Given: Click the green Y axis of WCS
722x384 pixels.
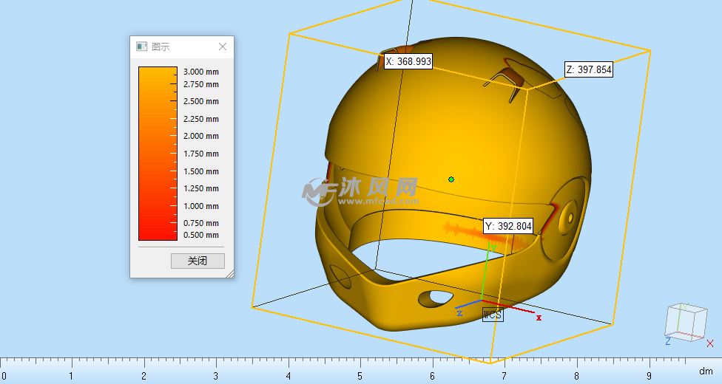Looking at the screenshot, I should 485,273.
